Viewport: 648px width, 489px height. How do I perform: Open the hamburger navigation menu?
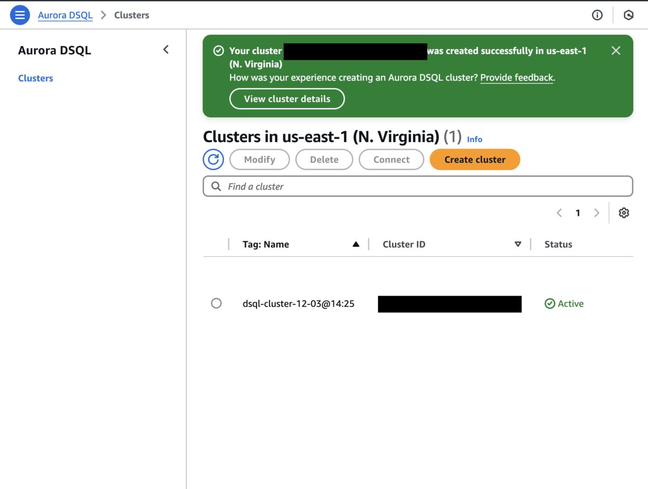point(20,15)
